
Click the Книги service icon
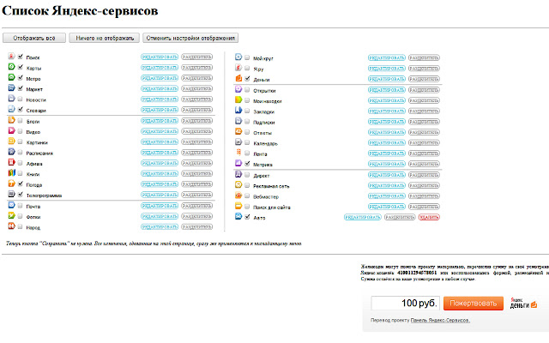(11, 173)
